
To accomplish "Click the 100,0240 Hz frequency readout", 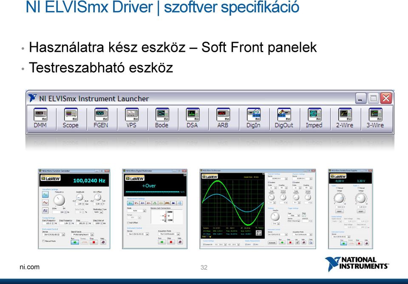I will coord(89,180).
